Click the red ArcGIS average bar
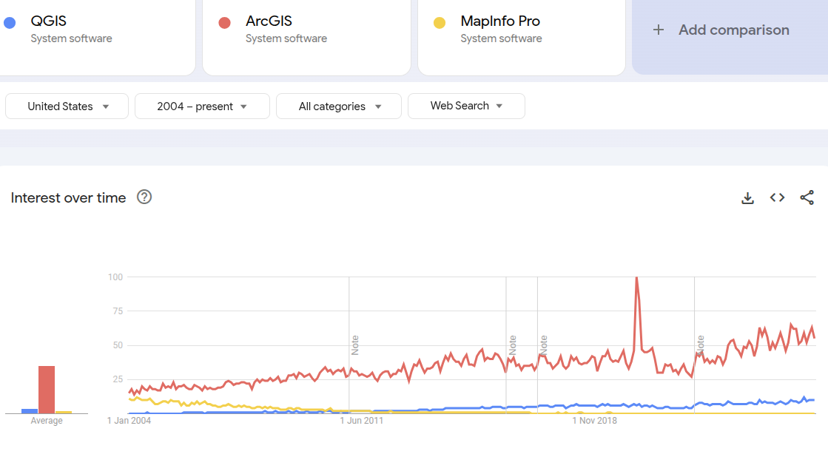The image size is (828, 454). point(47,389)
